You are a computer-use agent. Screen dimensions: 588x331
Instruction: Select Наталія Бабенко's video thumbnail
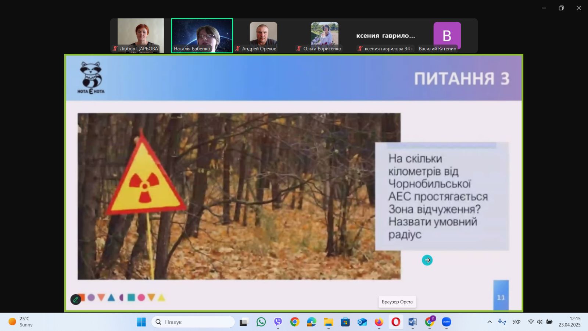202,36
